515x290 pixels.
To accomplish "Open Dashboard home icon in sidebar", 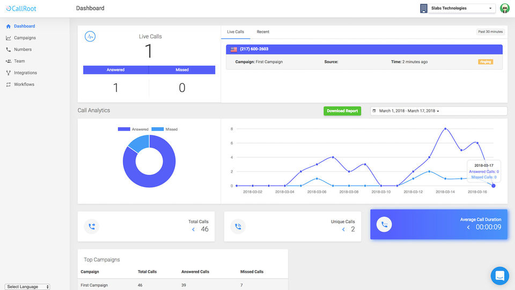I will [x=9, y=26].
